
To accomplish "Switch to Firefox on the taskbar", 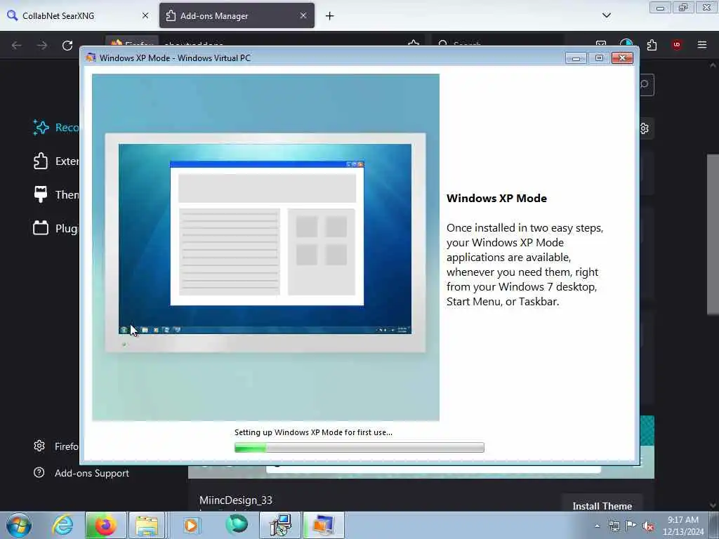I will 105,525.
